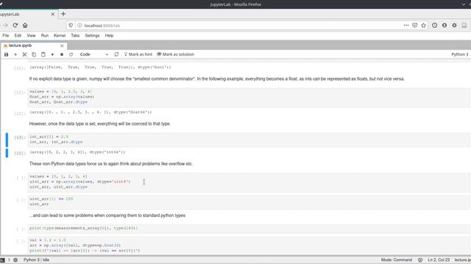The image size is (471, 264).
Task: Open the Tabs menu
Action: point(75,35)
